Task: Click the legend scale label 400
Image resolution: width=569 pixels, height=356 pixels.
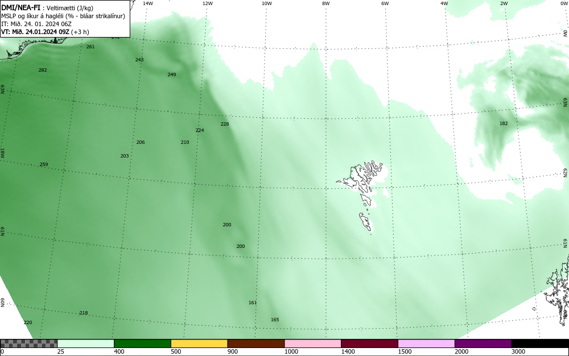Action: click(x=119, y=351)
